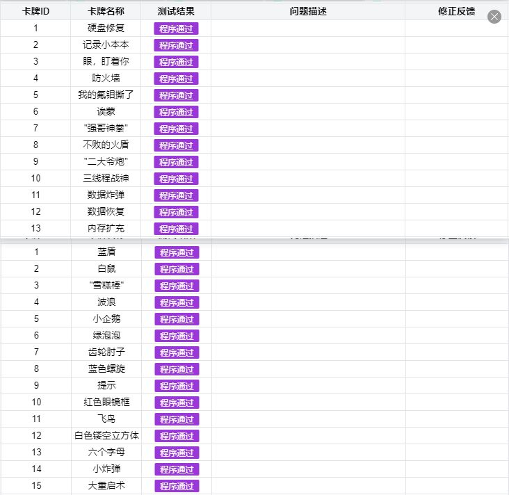Select the 卡牌名称 column header
The image size is (509, 495).
pos(106,12)
